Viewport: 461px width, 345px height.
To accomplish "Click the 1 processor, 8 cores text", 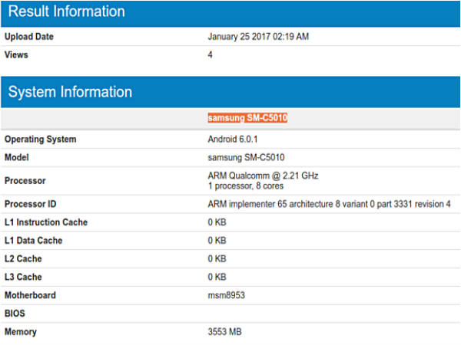I will point(246,186).
